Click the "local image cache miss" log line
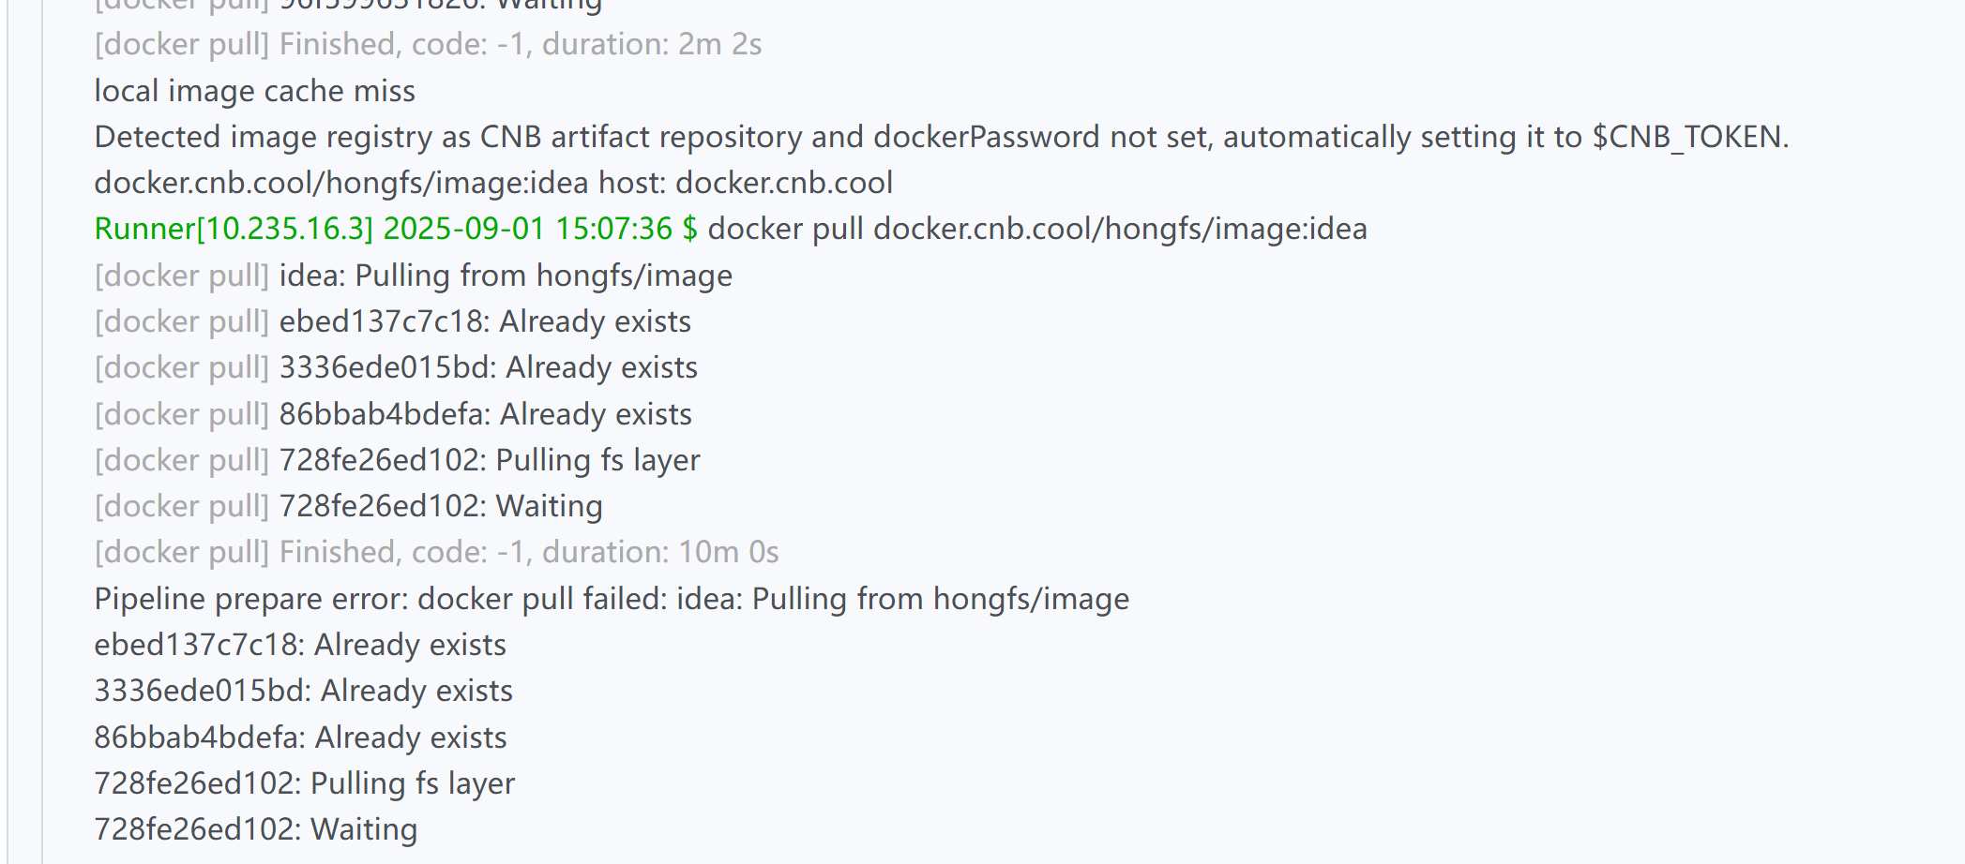Viewport: 1965px width, 864px height. pyautogui.click(x=254, y=91)
